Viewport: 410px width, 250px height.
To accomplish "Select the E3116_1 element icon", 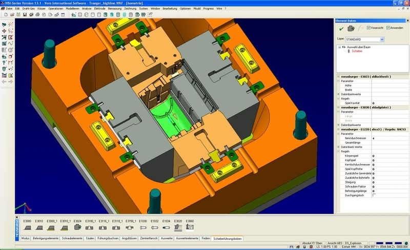I will [x=103, y=228].
